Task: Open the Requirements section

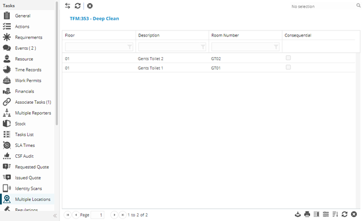Action: [29, 38]
